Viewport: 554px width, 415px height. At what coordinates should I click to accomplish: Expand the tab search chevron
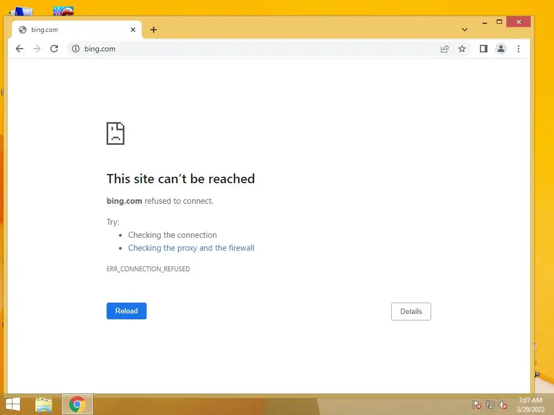click(x=465, y=30)
